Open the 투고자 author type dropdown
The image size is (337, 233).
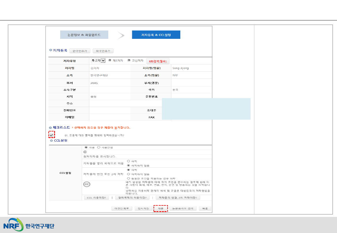pos(98,60)
